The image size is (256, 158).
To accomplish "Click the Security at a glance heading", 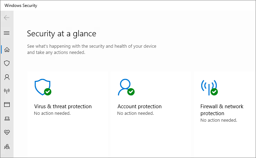I will [61, 34].
